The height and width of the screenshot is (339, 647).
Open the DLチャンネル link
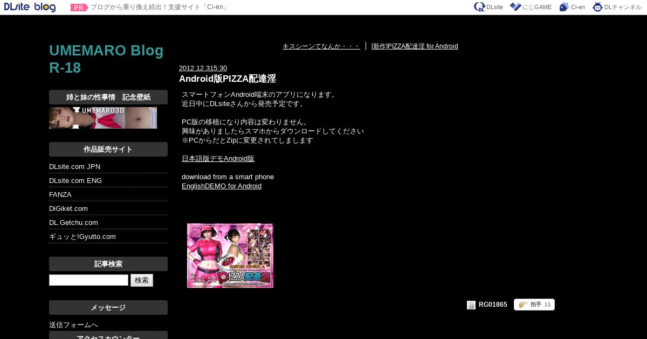tap(623, 8)
